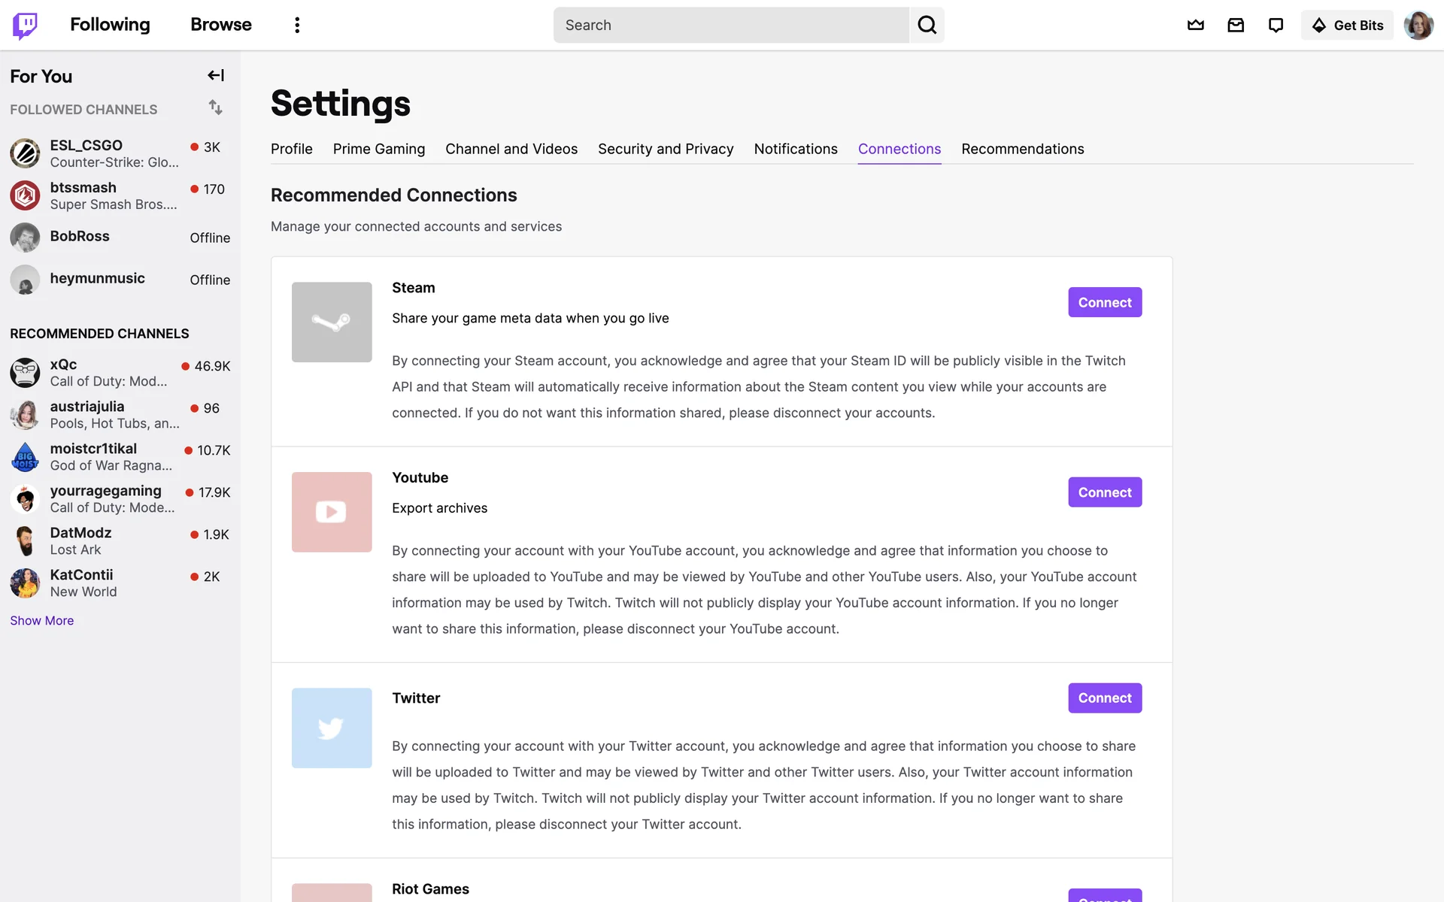Click the Steam logo thumbnail

[332, 322]
